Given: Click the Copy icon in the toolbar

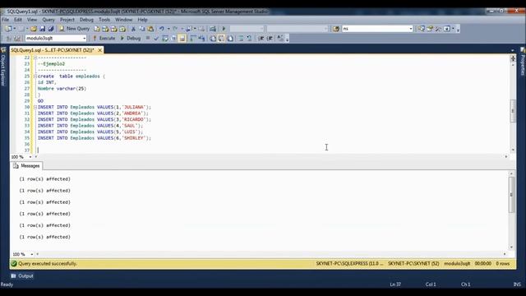Looking at the screenshot, I should tap(142, 29).
